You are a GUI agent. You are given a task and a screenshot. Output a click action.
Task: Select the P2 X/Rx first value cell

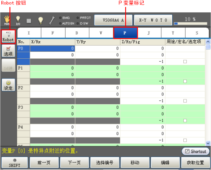click(52, 88)
